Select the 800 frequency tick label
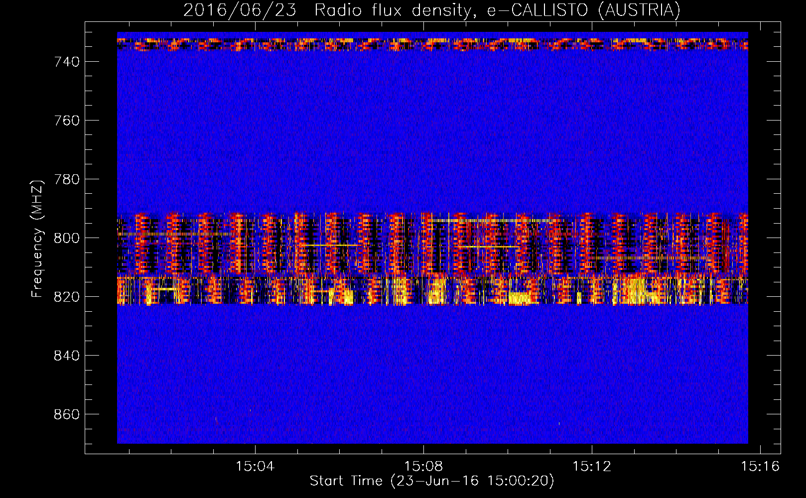 (67, 238)
